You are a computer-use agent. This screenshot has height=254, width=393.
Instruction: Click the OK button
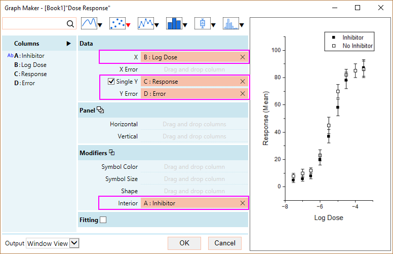[x=184, y=243]
